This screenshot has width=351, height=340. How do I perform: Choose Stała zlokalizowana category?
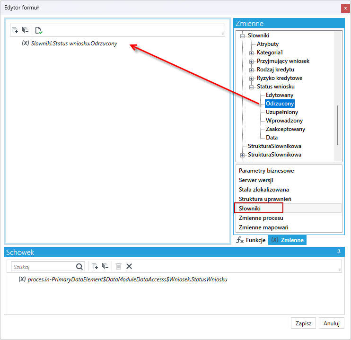click(289, 190)
